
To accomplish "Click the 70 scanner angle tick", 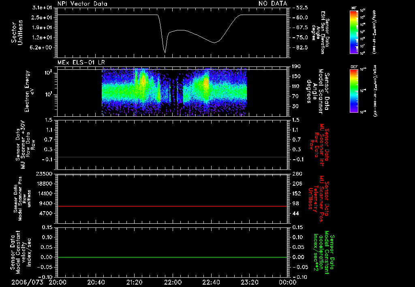I will tap(295, 96).
